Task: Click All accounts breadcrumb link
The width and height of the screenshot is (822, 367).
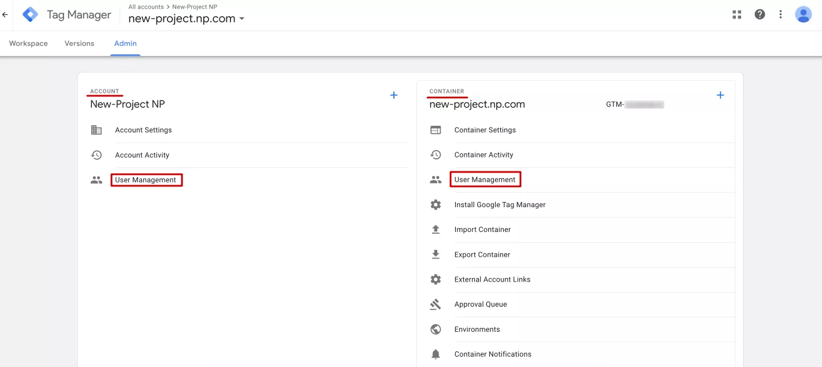Action: click(146, 7)
